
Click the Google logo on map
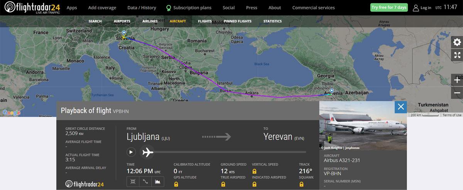coord(11,113)
